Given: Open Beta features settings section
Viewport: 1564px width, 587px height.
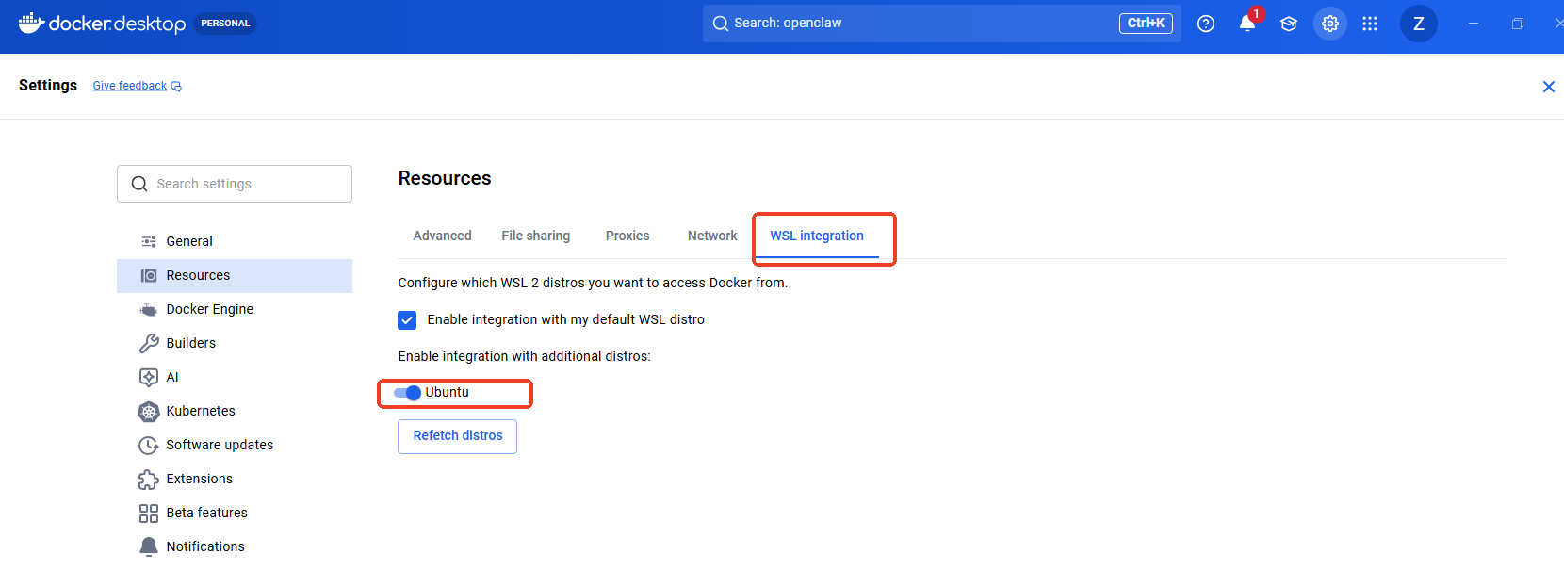Looking at the screenshot, I should click(x=235, y=513).
